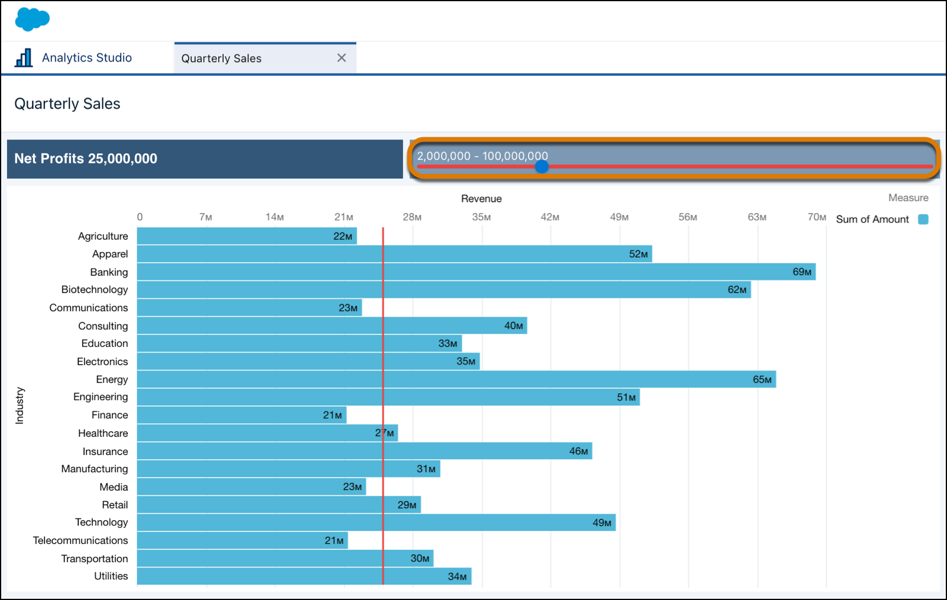Click the Media 23M bar
Screen dimensions: 947x600
pyautogui.click(x=252, y=486)
